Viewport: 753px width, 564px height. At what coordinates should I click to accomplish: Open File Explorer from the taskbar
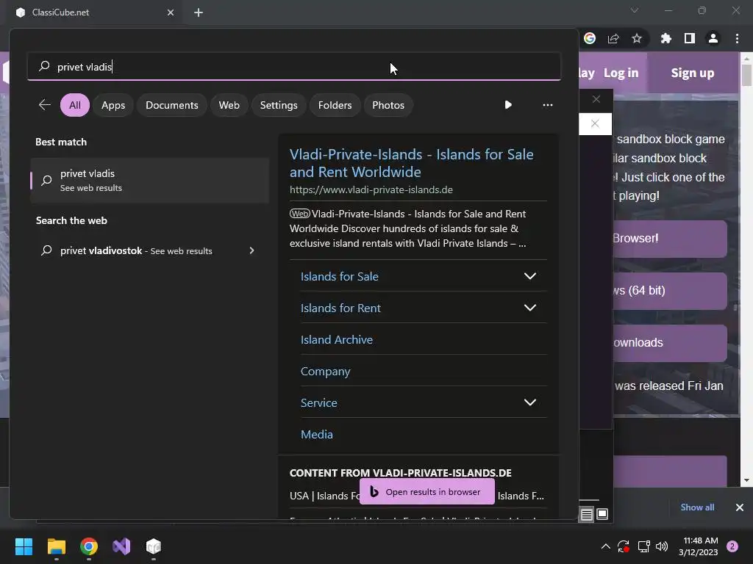(56, 546)
